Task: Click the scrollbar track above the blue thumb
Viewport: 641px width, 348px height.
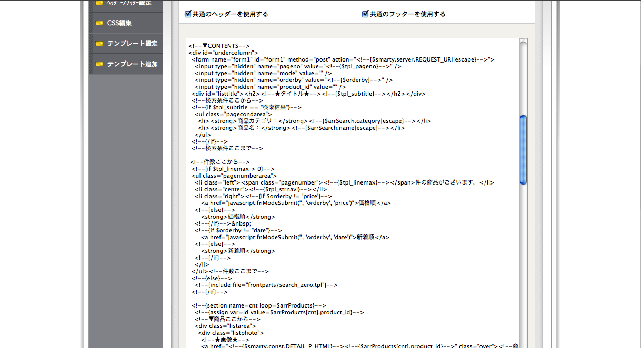Action: coord(523,79)
